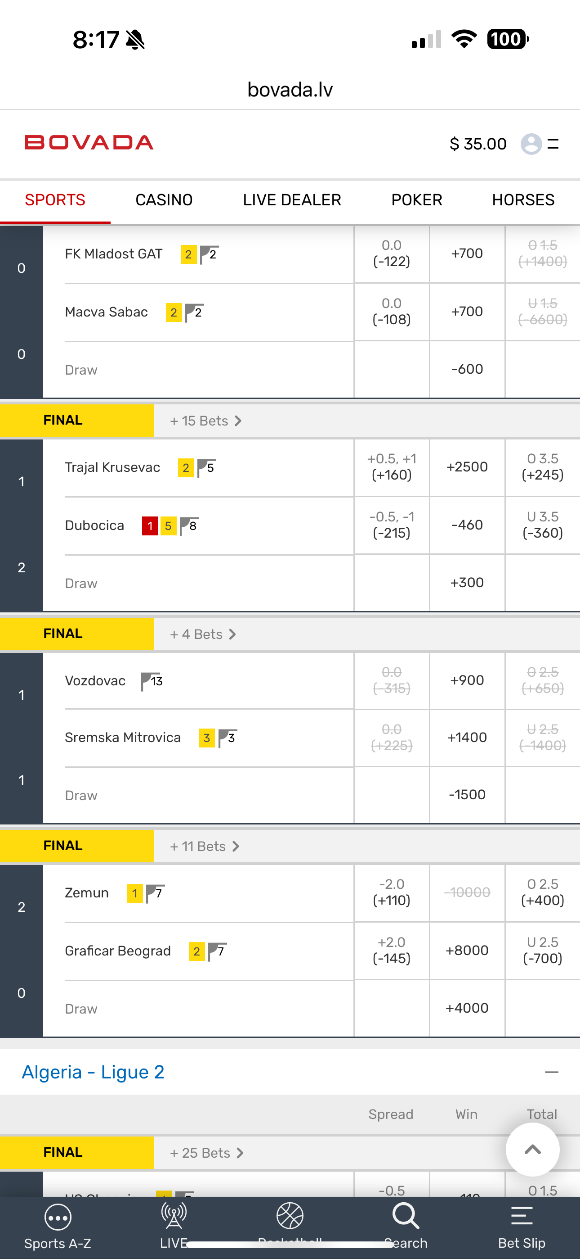The width and height of the screenshot is (580, 1259).
Task: Expand the + 4 Bets list
Action: coord(203,634)
